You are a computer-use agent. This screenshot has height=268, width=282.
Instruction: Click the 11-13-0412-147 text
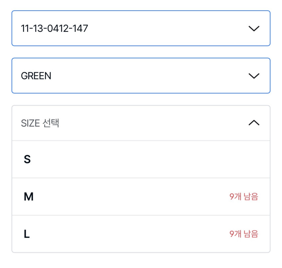54,29
